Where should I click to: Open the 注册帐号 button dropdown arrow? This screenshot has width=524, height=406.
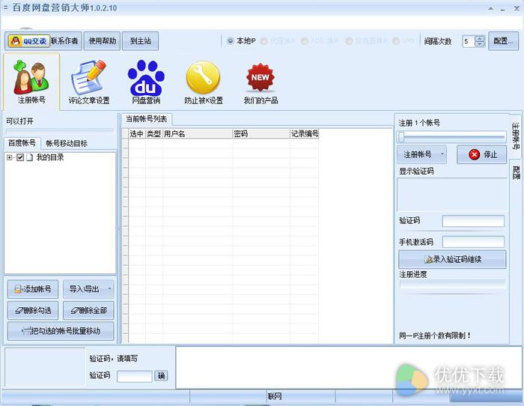coord(442,154)
